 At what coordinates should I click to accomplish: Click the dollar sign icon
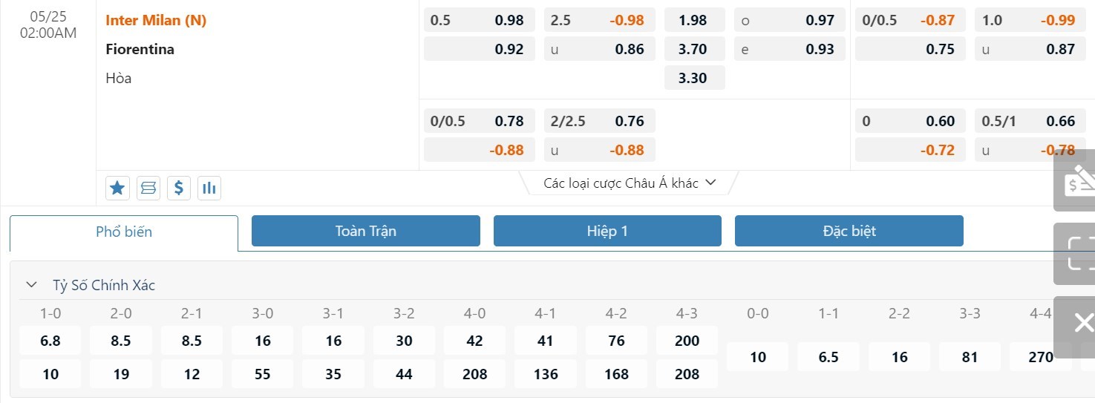pyautogui.click(x=179, y=189)
